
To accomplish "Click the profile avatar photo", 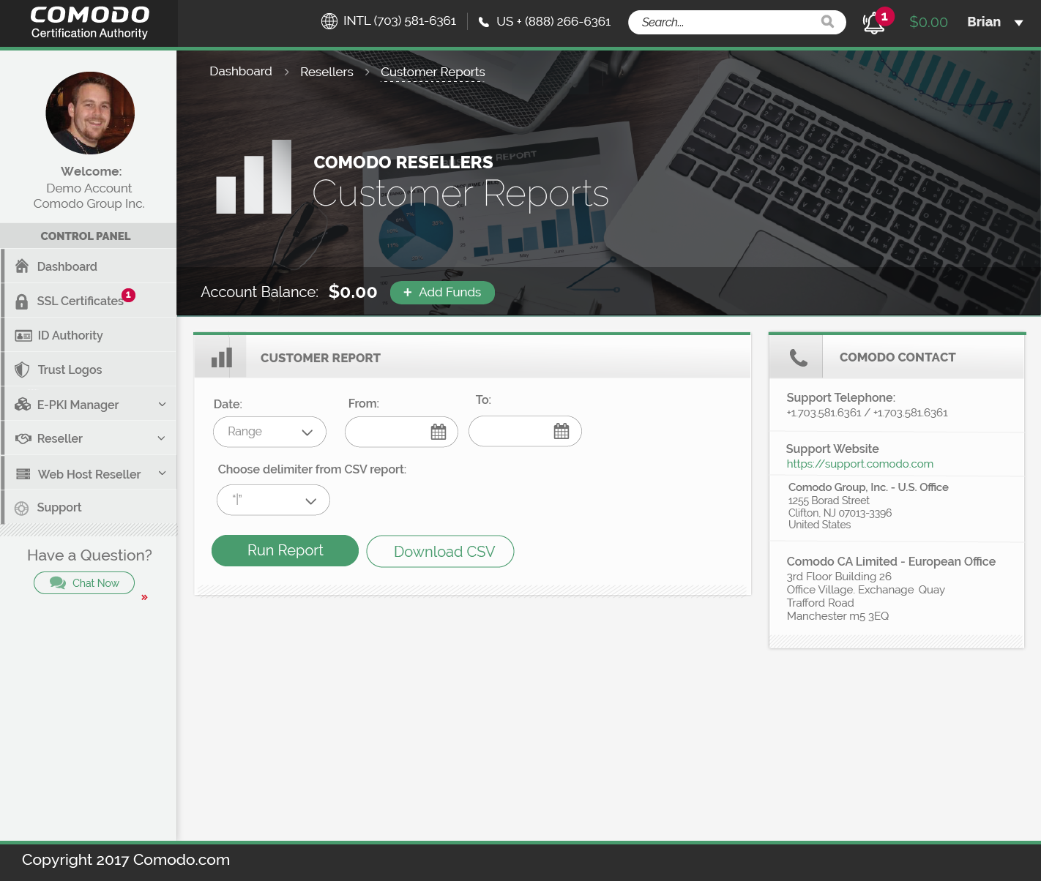I will click(90, 113).
